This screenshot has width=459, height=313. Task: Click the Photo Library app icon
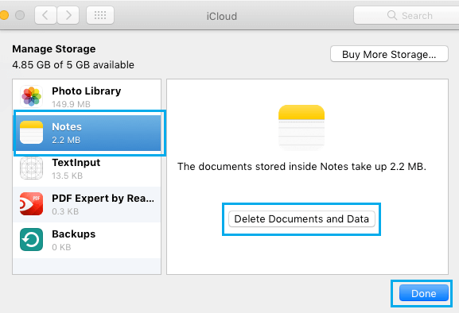31,96
